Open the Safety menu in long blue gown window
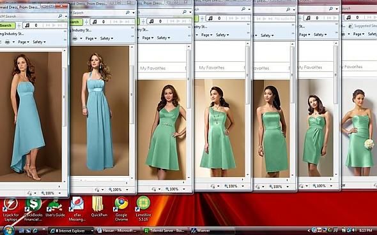The height and width of the screenshot is (235, 377). 107,38
